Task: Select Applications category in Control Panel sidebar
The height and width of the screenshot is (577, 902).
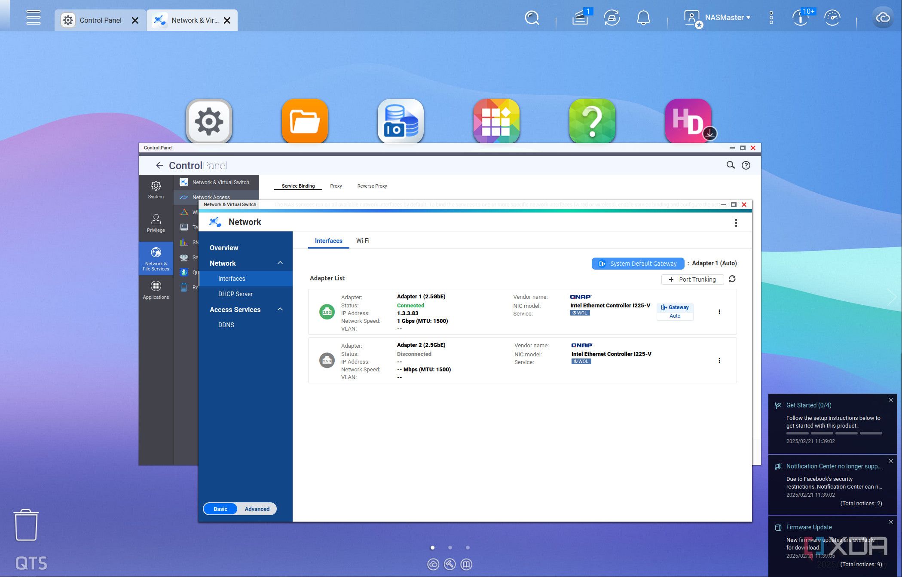Action: 156,290
